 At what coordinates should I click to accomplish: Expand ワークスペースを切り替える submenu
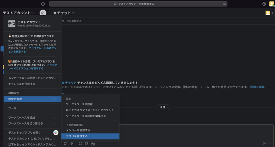(x=32, y=123)
